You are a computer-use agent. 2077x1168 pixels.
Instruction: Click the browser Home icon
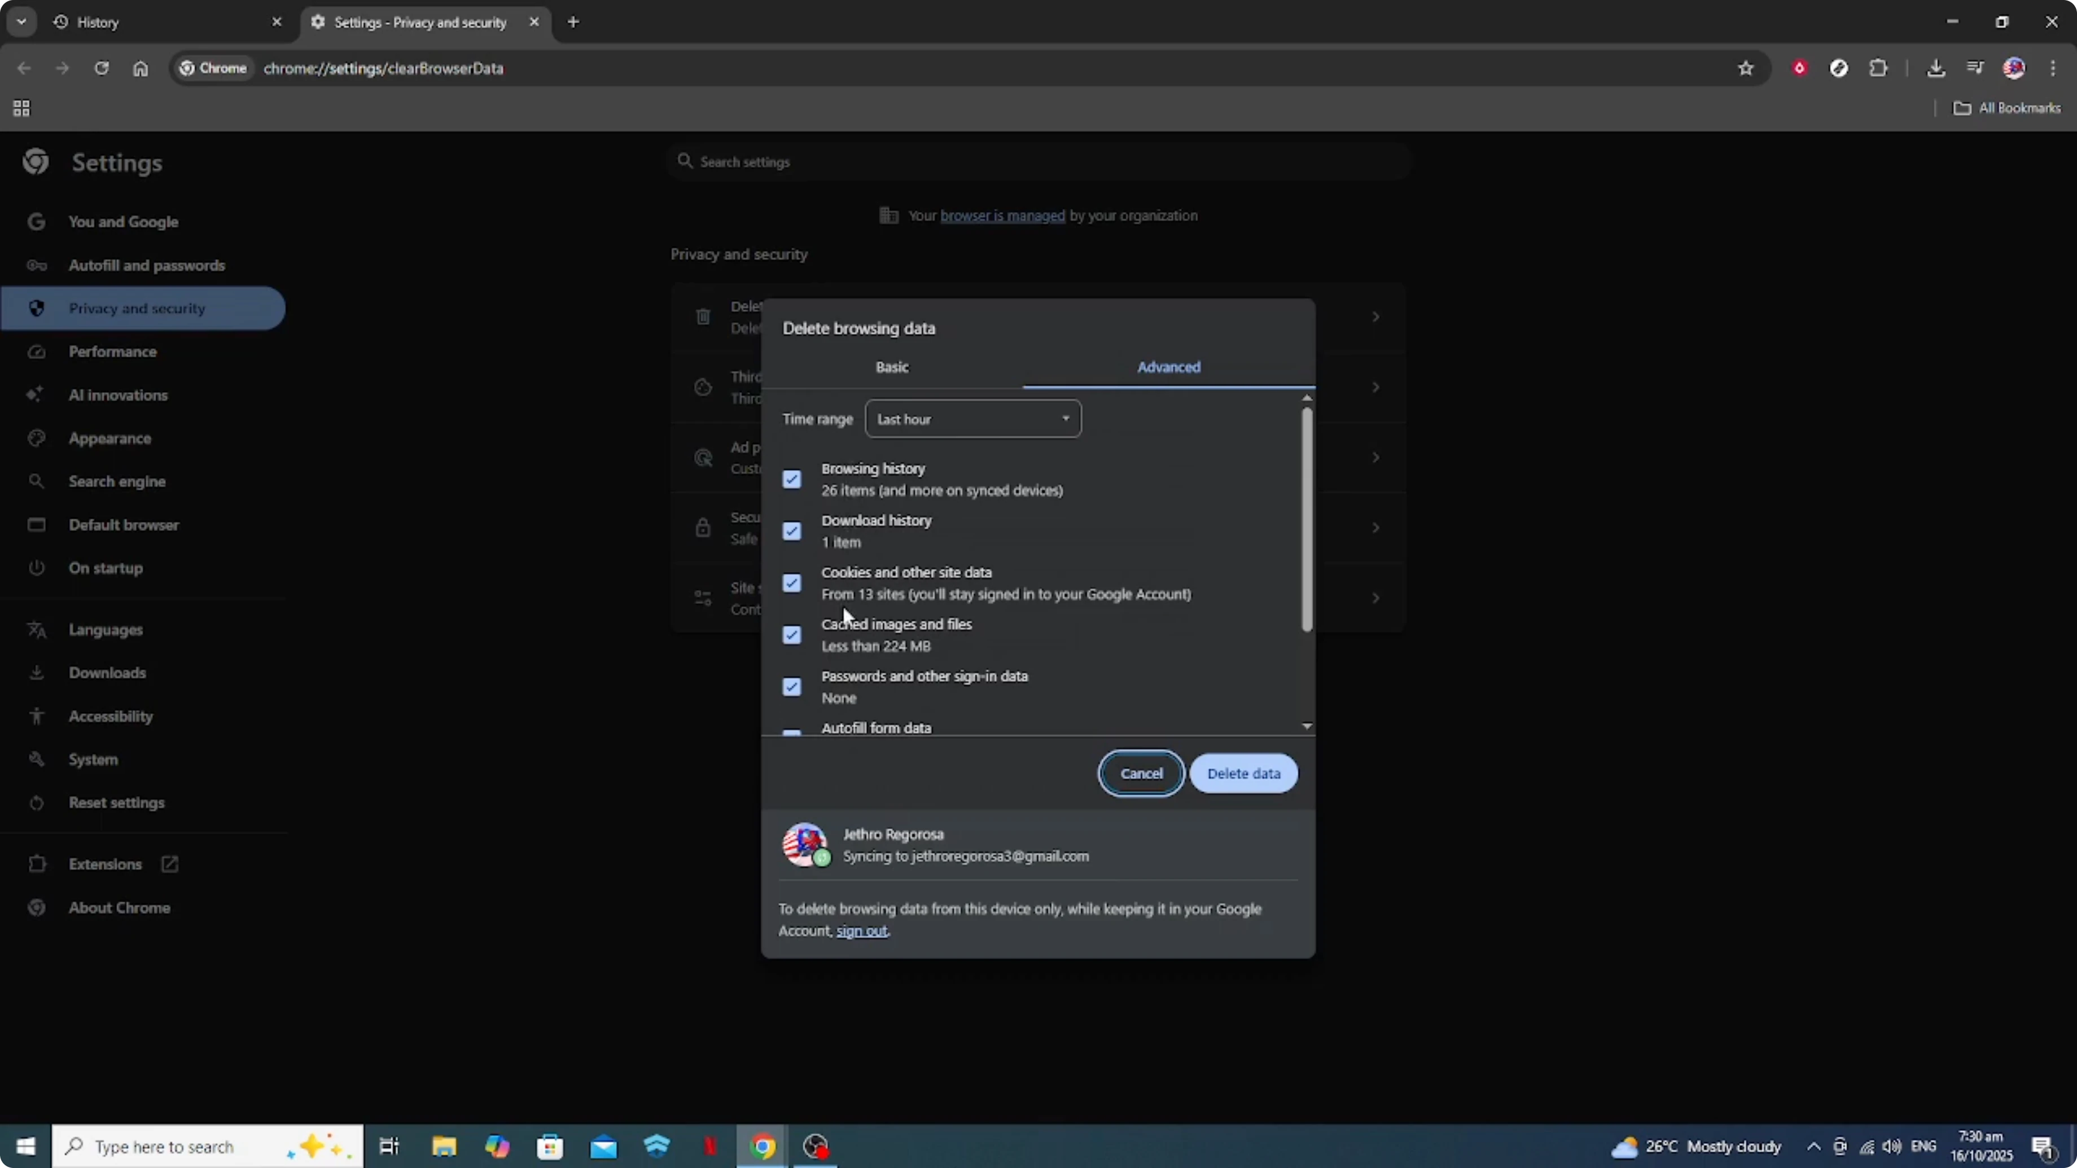(x=141, y=68)
